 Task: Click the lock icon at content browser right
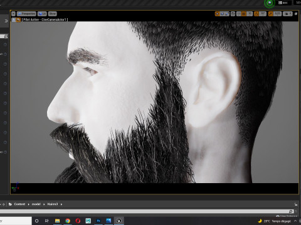pos(295,204)
